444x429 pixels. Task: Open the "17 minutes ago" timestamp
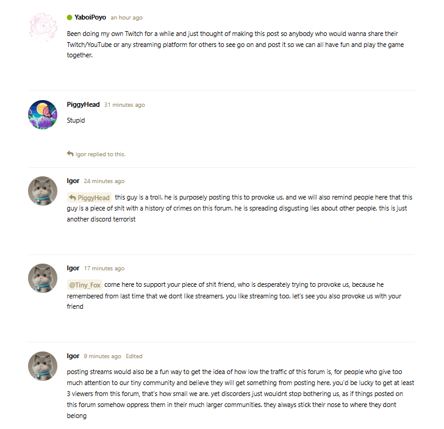(x=104, y=269)
